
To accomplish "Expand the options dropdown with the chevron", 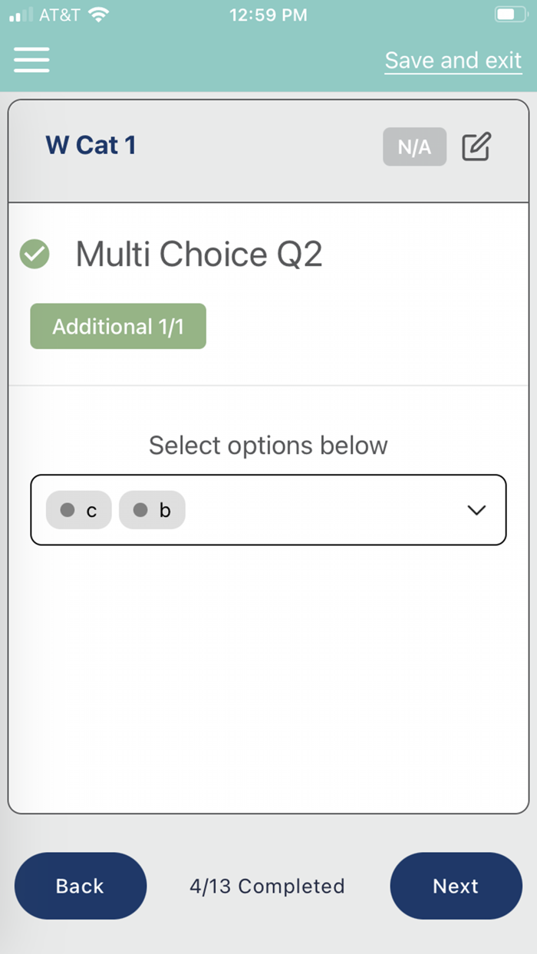I will point(477,509).
